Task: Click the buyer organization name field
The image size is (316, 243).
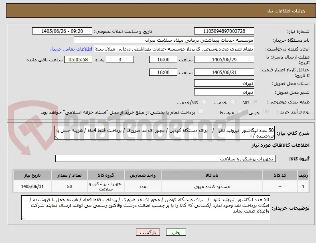Action: 164,40
